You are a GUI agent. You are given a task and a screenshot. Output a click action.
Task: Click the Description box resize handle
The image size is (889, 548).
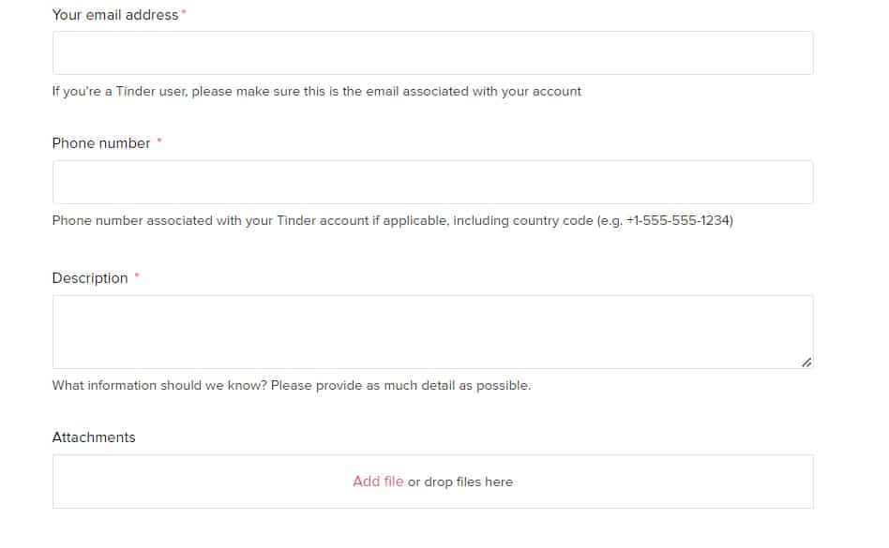[806, 363]
